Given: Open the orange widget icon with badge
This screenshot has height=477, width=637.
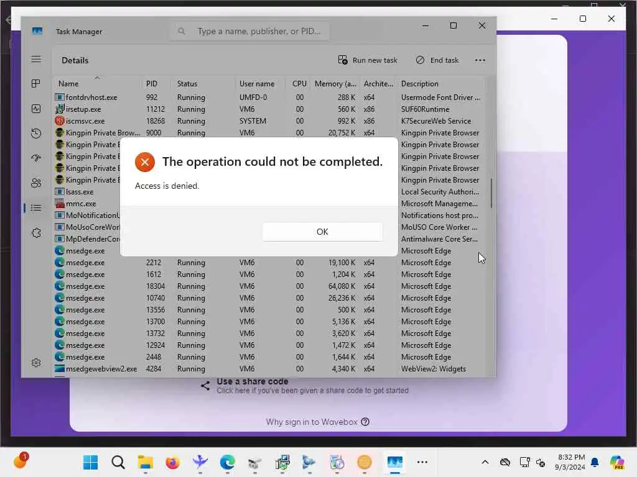Looking at the screenshot, I should coord(21,461).
